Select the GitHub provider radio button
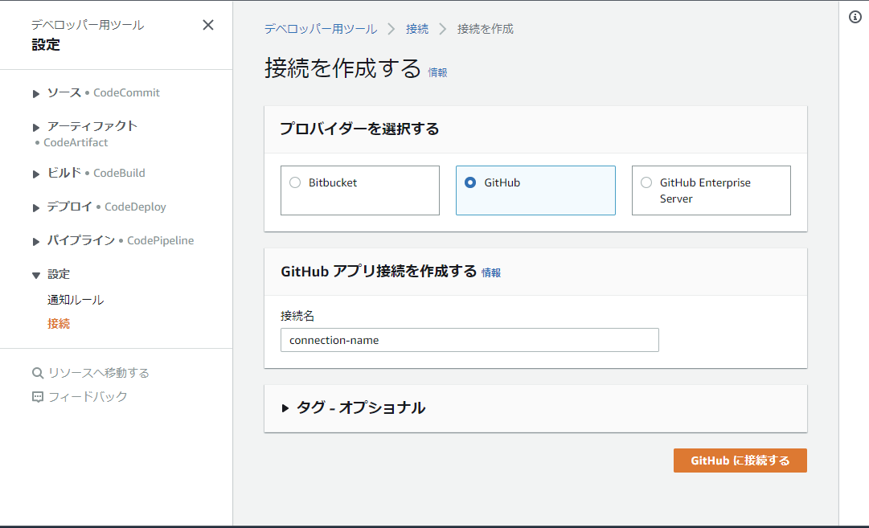The width and height of the screenshot is (869, 528). click(x=470, y=182)
